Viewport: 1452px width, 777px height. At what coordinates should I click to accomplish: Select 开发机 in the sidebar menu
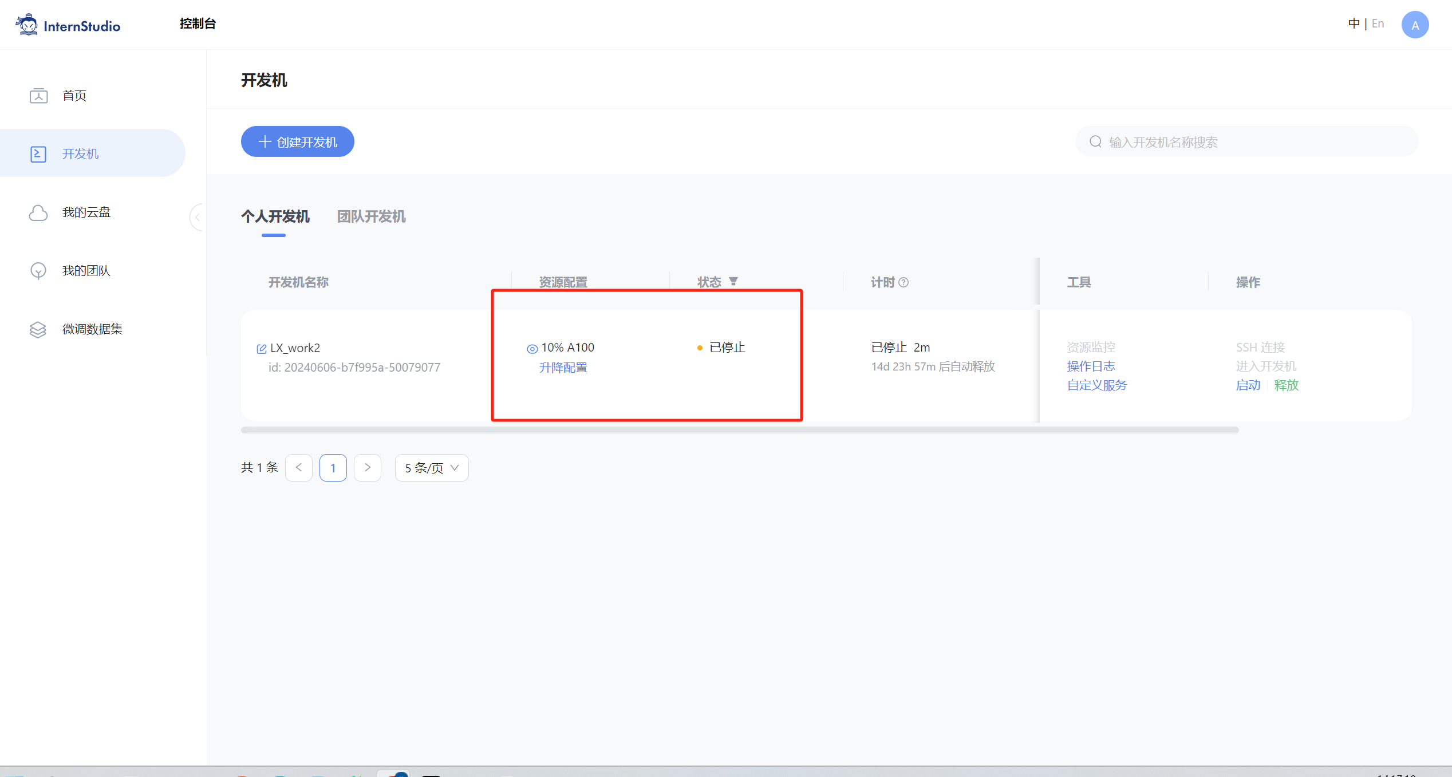pos(80,153)
